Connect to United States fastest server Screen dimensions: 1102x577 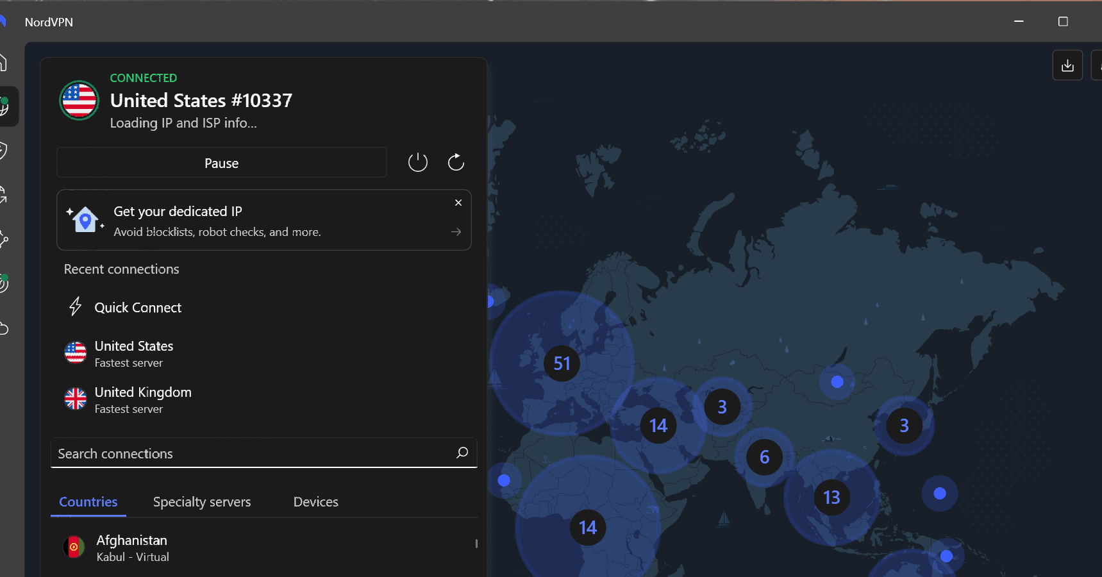pyautogui.click(x=133, y=353)
